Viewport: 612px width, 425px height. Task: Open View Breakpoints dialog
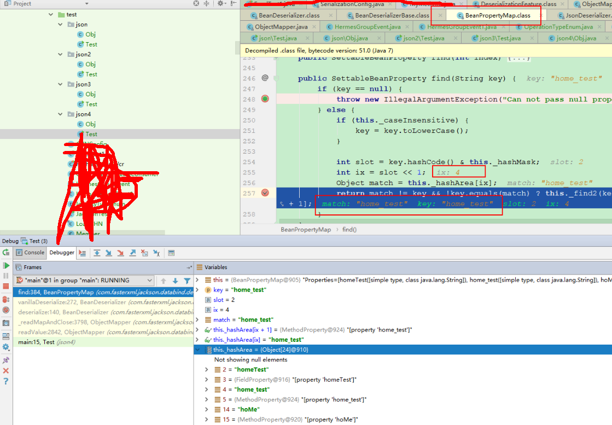(x=6, y=300)
